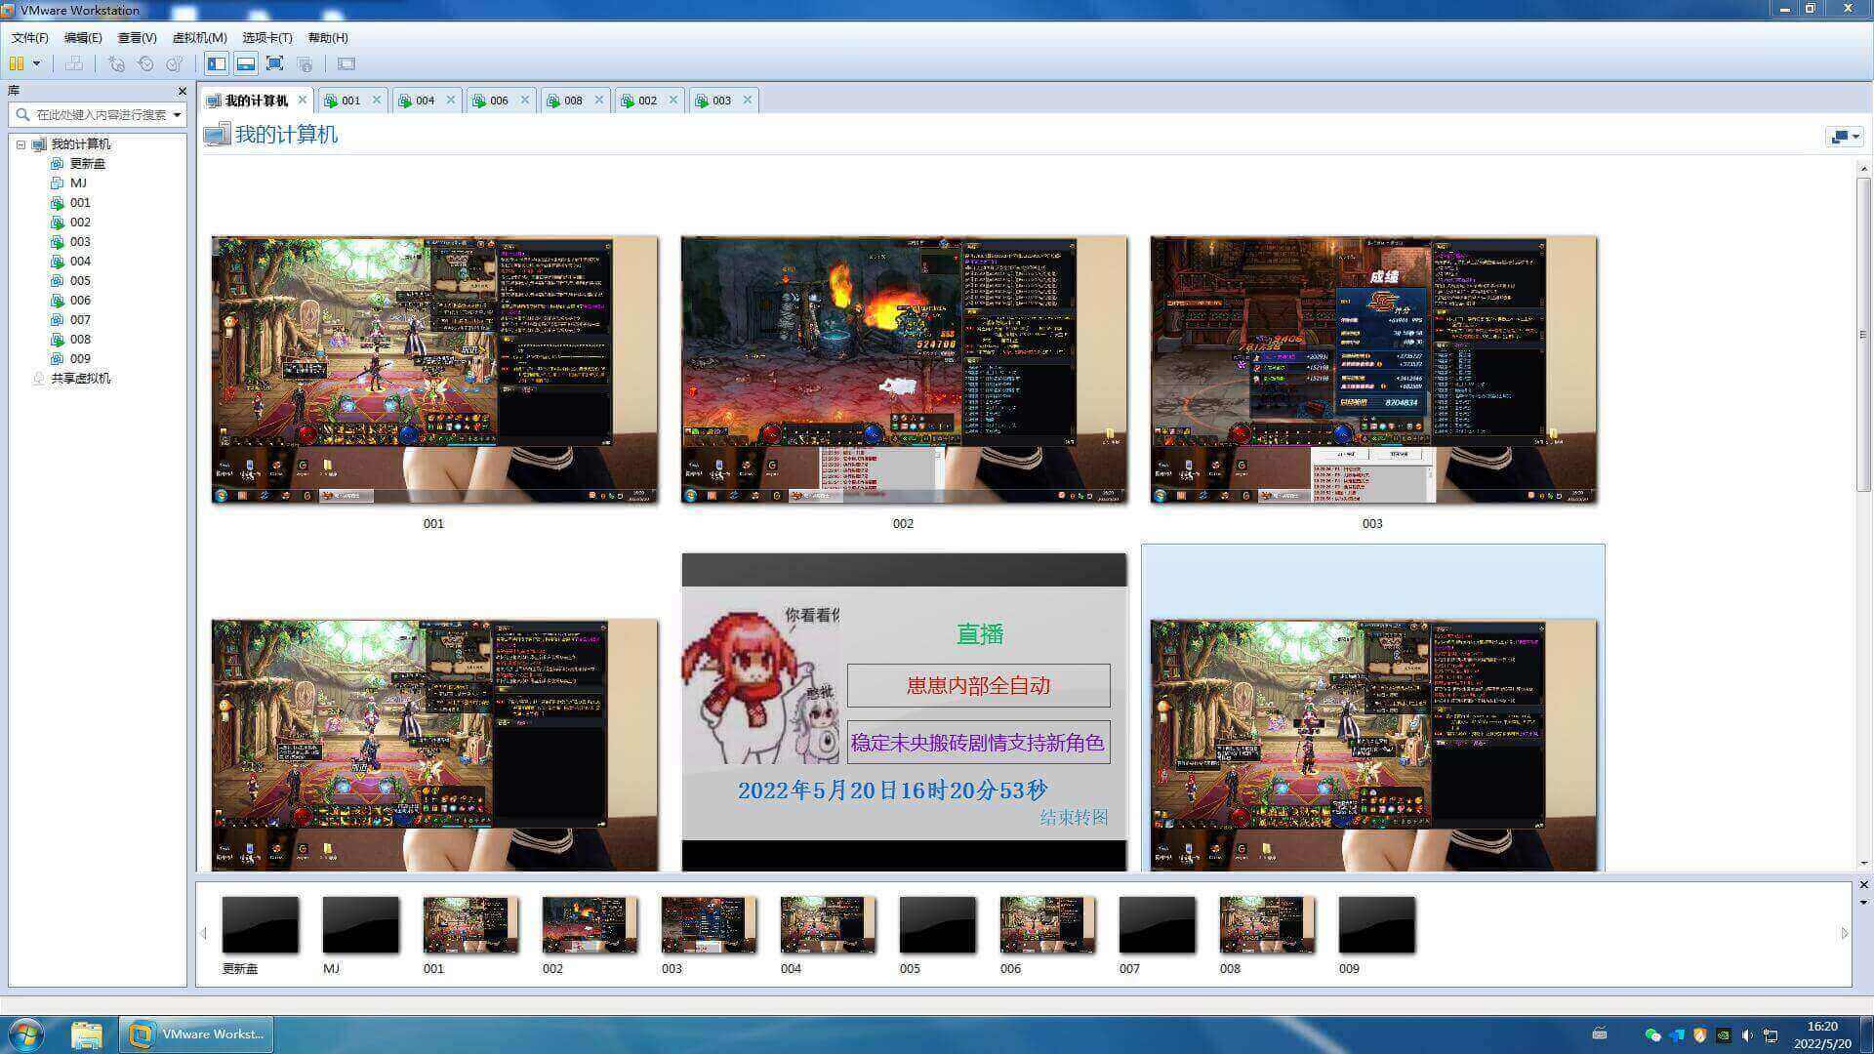Click the Revert to Snapshot toolbar icon
The height and width of the screenshot is (1054, 1874).
pos(145,63)
